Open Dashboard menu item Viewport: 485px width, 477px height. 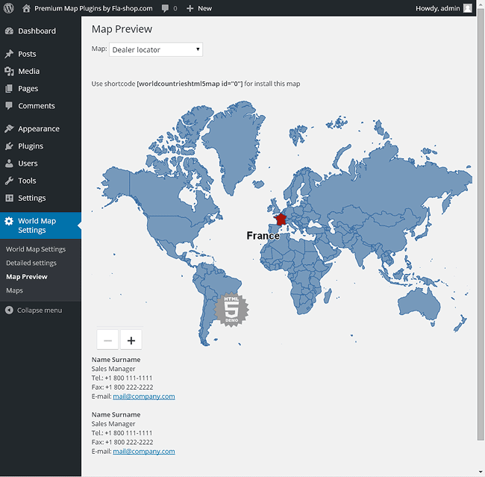(40, 31)
